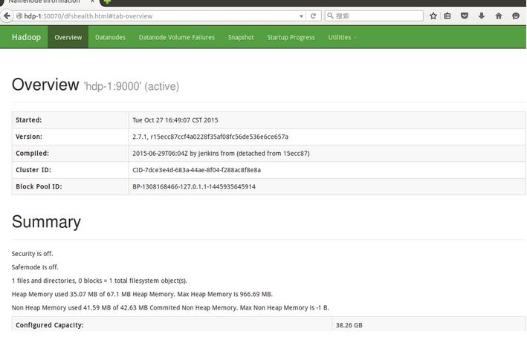Open Datanode Volume Failures tab

pos(177,37)
